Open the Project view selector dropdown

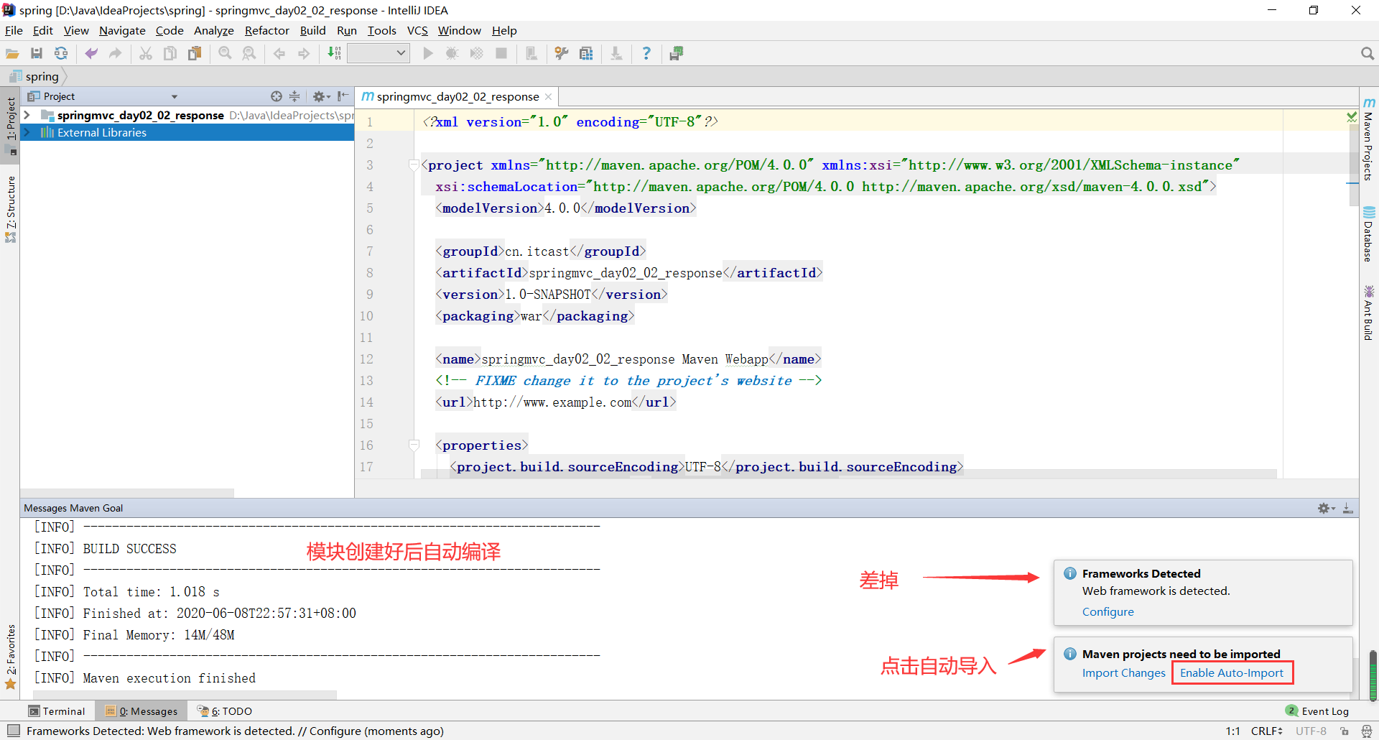(x=174, y=96)
